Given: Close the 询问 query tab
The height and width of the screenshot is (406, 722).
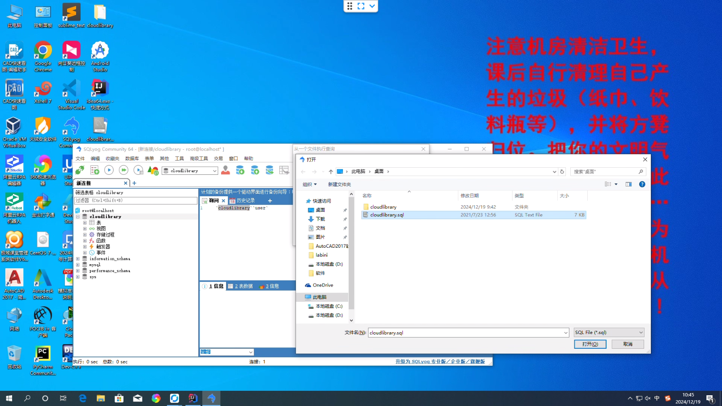Looking at the screenshot, I should click(223, 201).
